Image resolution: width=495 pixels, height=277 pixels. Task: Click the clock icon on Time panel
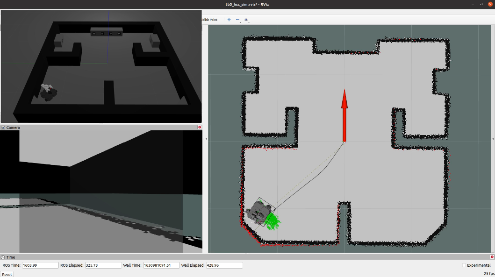click(3, 257)
